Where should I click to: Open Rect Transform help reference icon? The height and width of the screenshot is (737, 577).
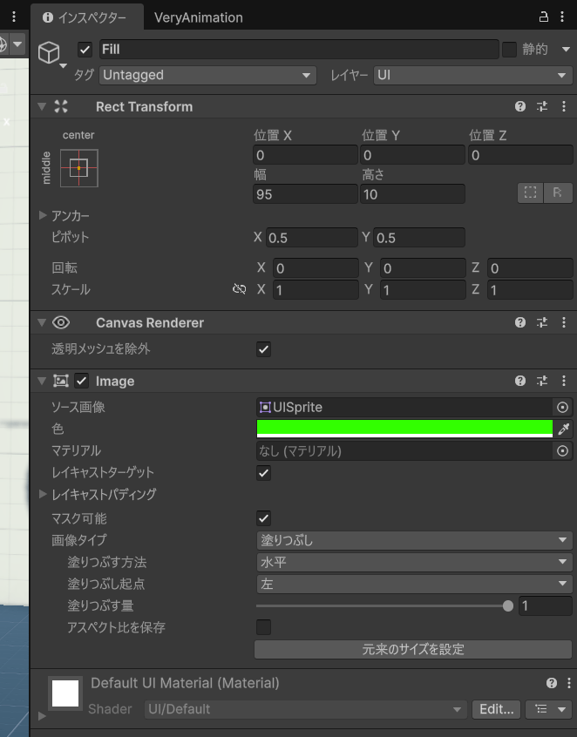click(520, 106)
